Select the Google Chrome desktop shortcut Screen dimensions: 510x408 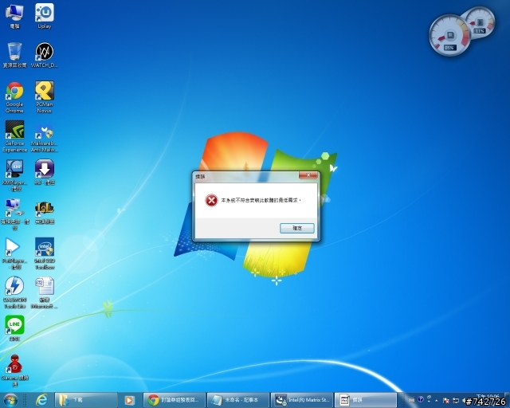coord(14,97)
